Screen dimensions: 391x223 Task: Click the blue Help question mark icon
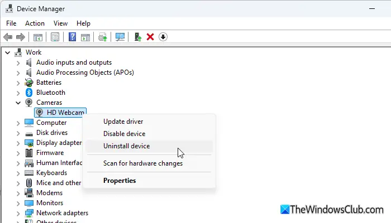(x=72, y=37)
